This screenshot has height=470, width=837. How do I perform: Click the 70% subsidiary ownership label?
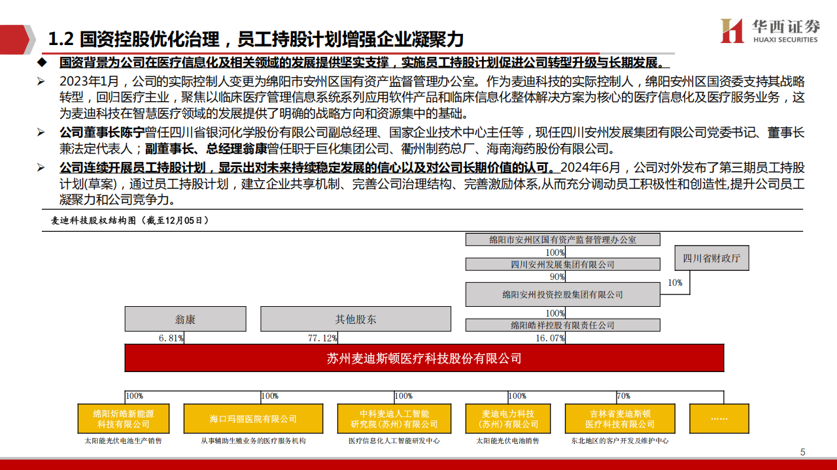(x=624, y=396)
